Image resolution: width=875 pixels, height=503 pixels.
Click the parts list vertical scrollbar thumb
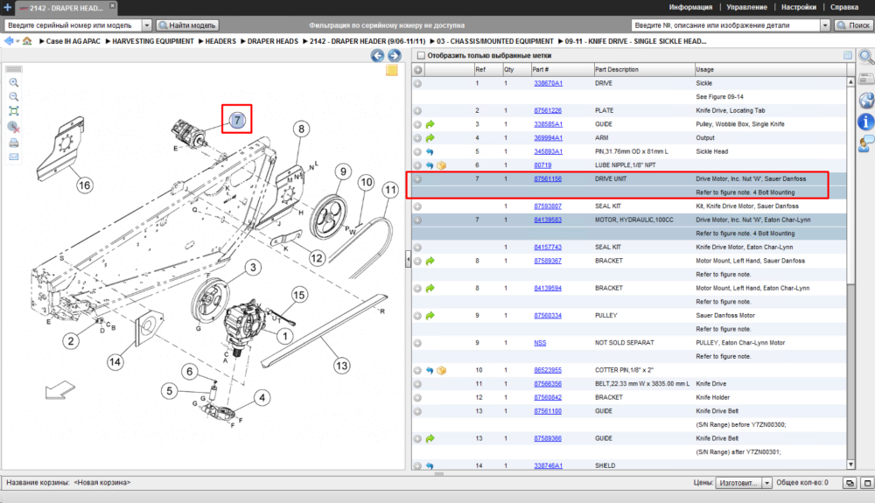pos(850,185)
